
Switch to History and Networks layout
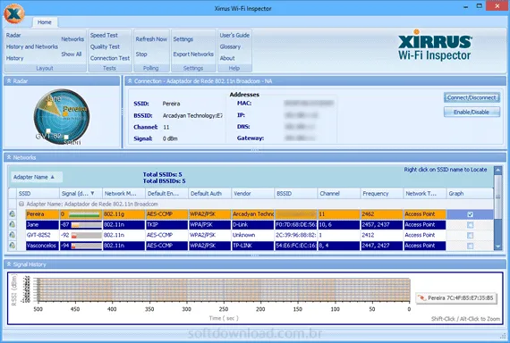tap(32, 46)
